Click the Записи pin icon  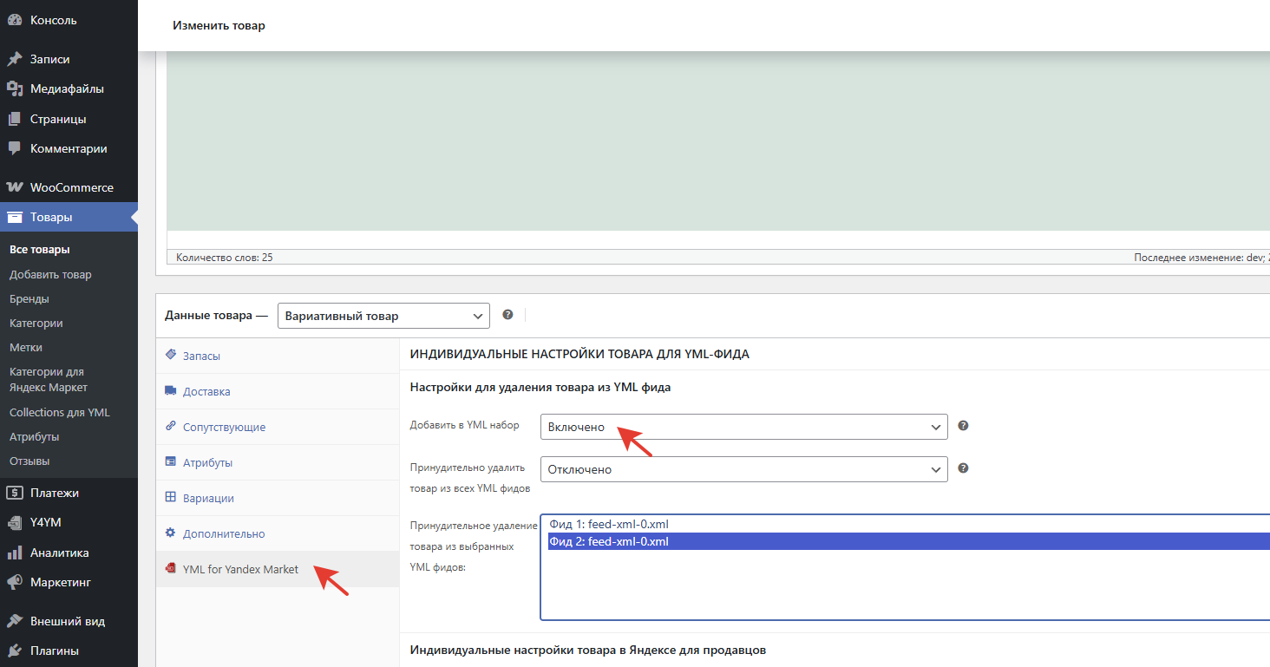pyautogui.click(x=14, y=60)
